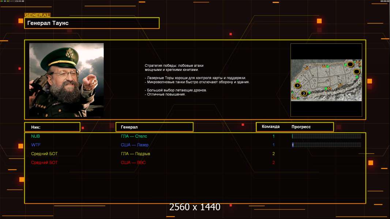Click the ГЛА — Стелс faction label
This screenshot has width=390, height=219.
134,136
